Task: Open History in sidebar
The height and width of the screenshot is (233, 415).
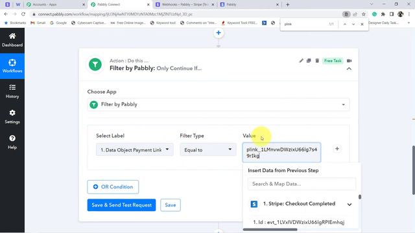Action: tap(12, 91)
